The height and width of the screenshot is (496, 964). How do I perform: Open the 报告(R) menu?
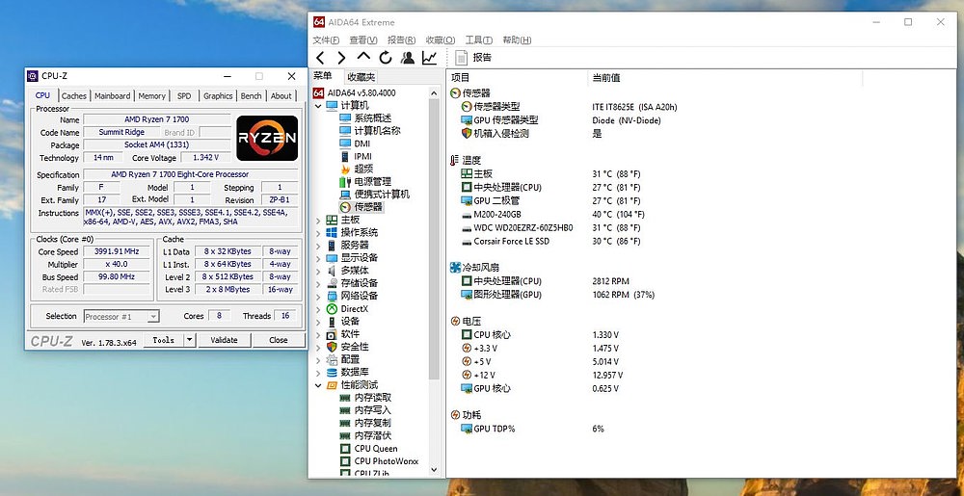click(x=401, y=39)
